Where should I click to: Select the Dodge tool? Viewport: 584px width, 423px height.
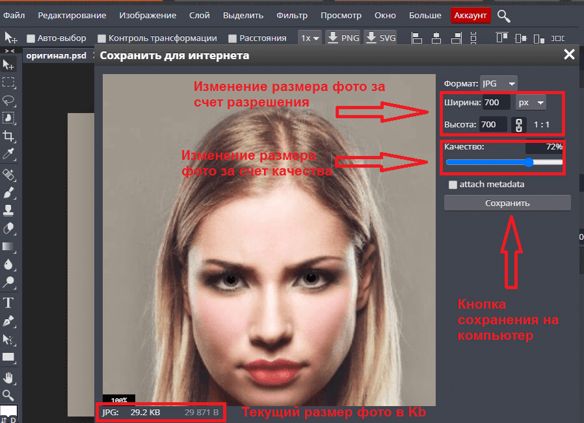click(x=8, y=283)
